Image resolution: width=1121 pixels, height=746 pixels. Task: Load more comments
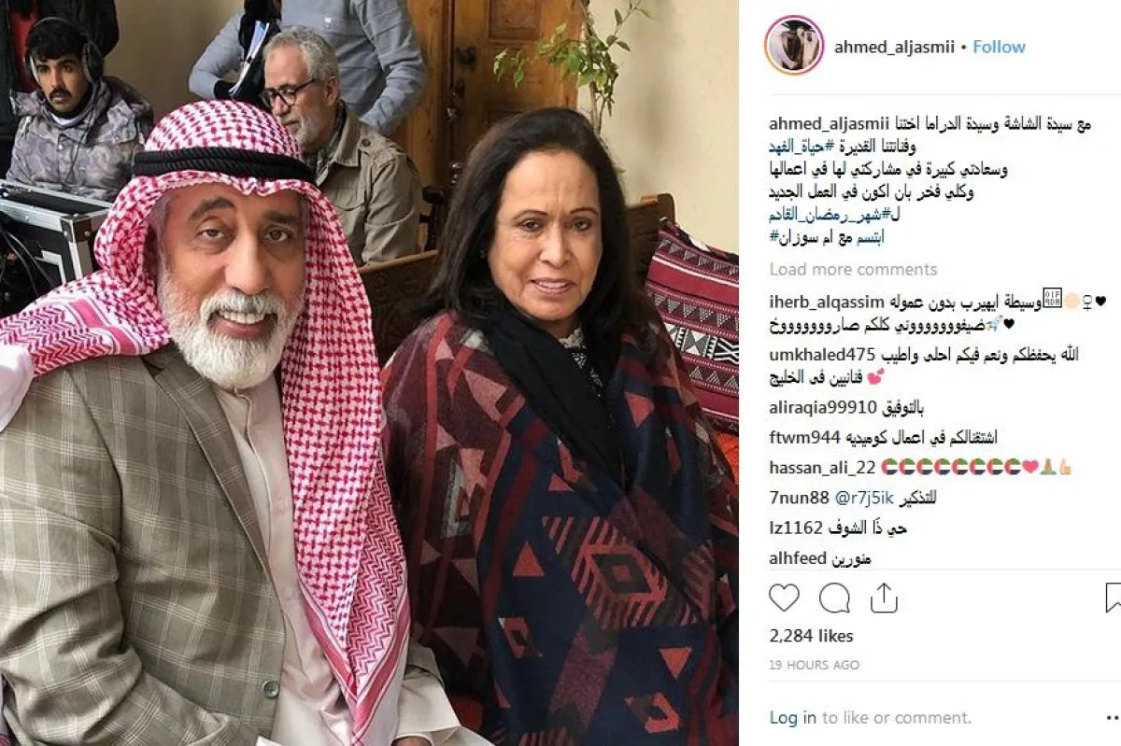coord(853,269)
